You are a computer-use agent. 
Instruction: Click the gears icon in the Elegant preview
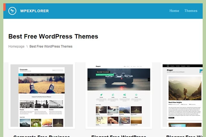tap(124, 95)
